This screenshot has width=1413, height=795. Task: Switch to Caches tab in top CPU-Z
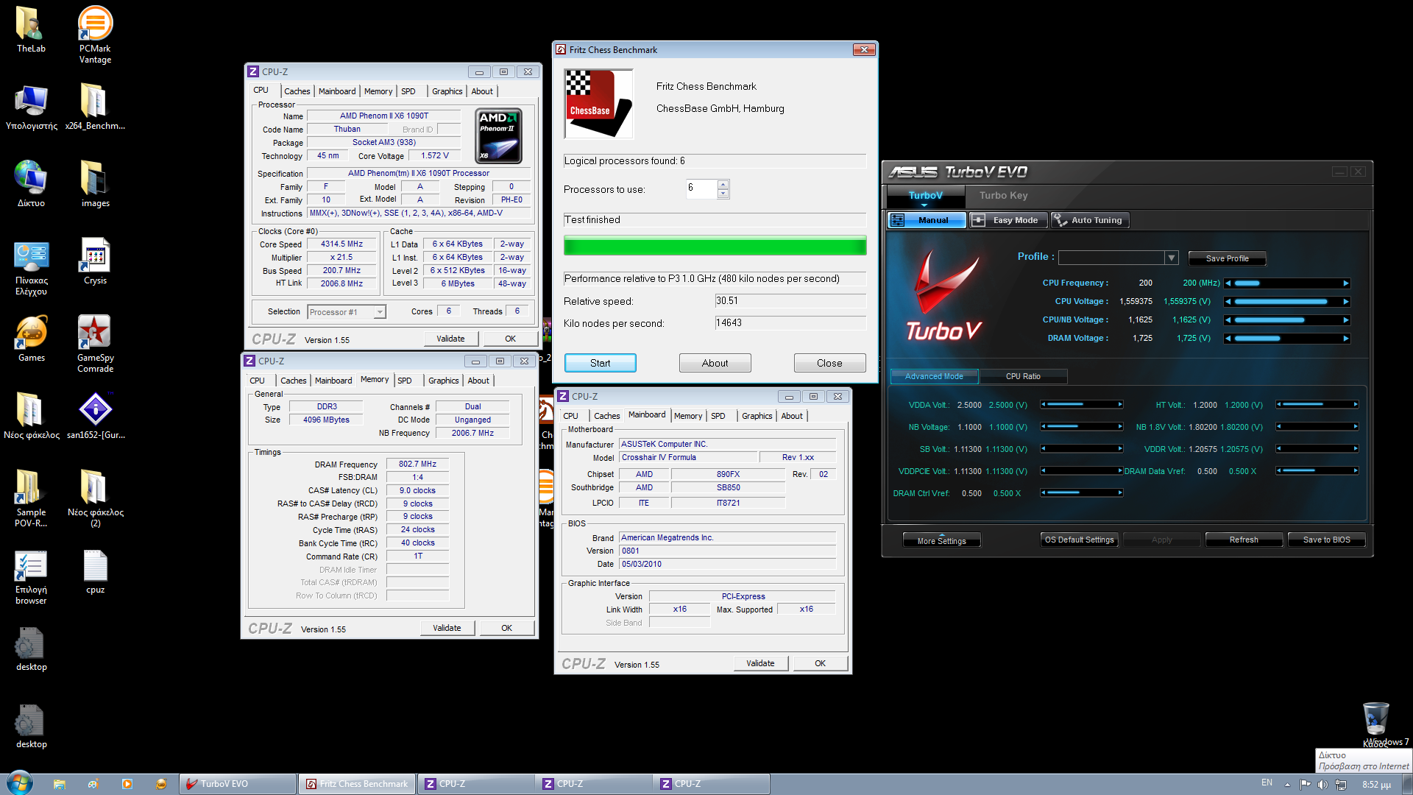[297, 91]
